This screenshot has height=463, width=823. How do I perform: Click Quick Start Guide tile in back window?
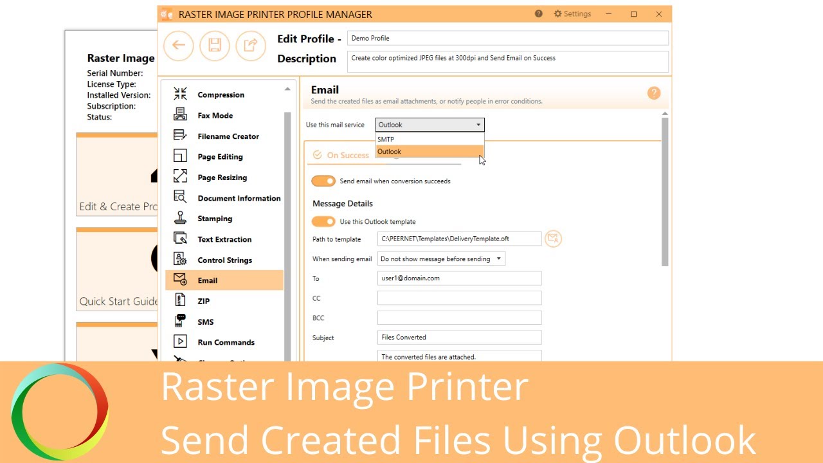click(x=117, y=269)
